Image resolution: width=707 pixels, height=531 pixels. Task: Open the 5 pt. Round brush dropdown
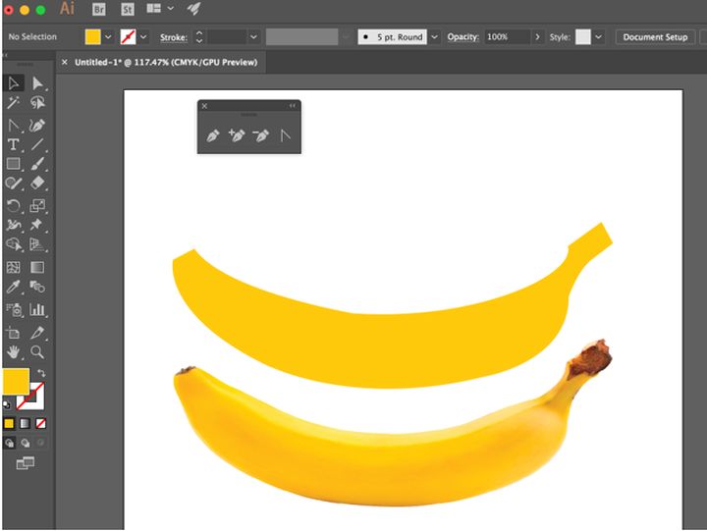tap(434, 37)
